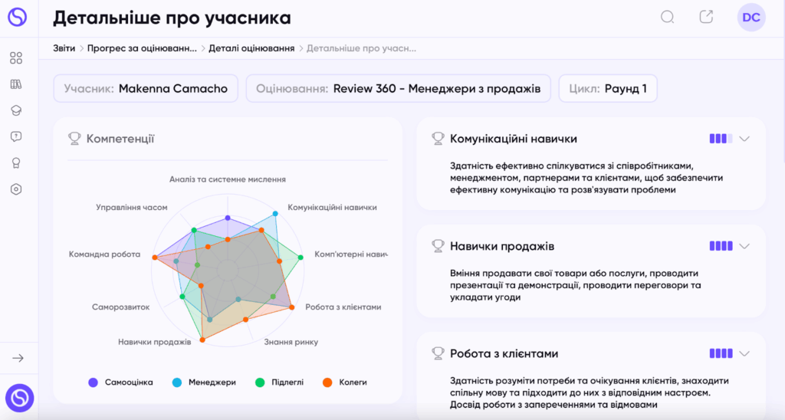This screenshot has width=785, height=420.
Task: Expand the Комунікаційні навички card chevron
Action: (x=744, y=139)
